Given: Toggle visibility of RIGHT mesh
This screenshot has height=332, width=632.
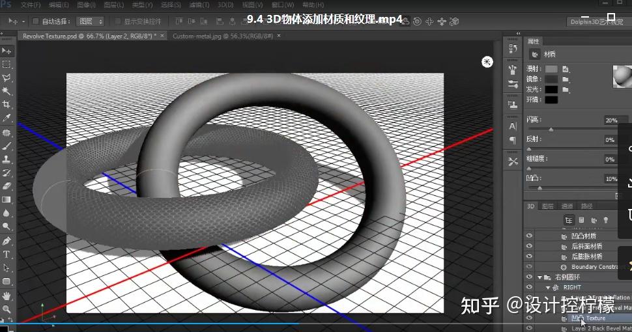Looking at the screenshot, I should tap(529, 287).
